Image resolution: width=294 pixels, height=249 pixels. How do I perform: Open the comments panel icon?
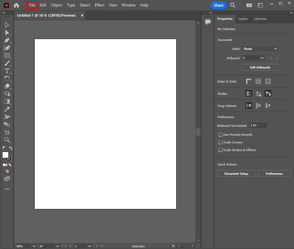point(208,22)
